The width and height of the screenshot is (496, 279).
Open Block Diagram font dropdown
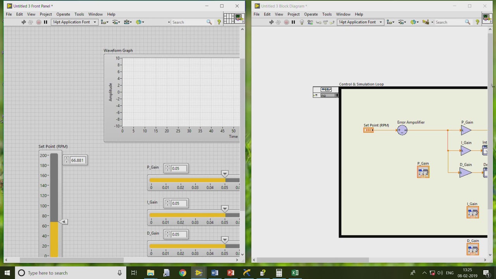pos(360,22)
